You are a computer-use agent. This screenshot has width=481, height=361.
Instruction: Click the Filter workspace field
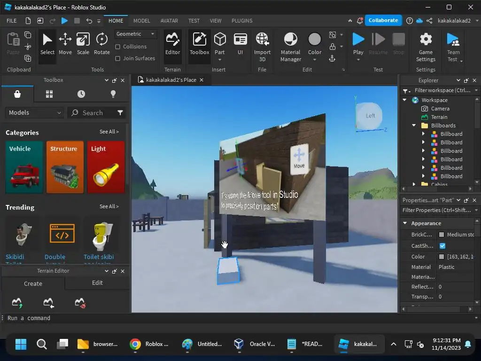[440, 90]
